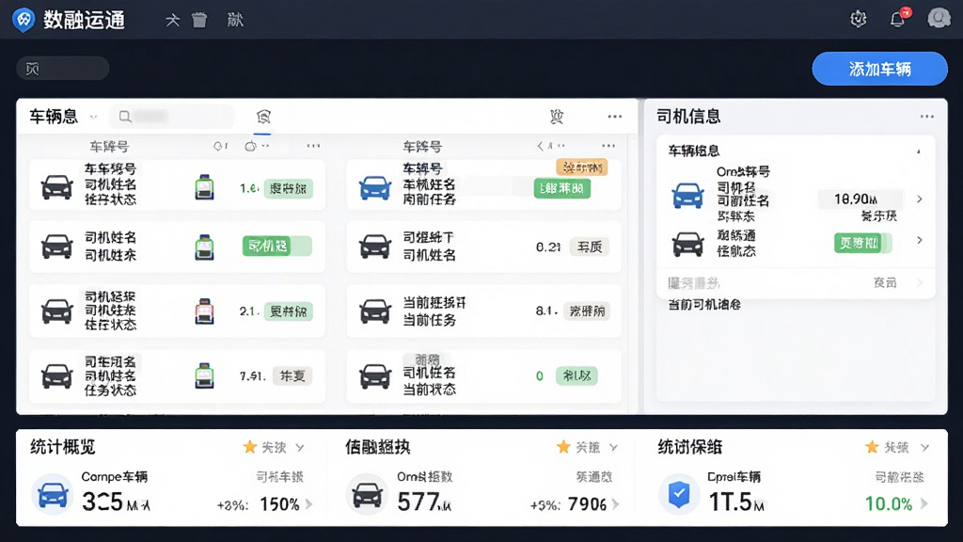Expand the chevron beside the 10.90 value

(x=920, y=199)
